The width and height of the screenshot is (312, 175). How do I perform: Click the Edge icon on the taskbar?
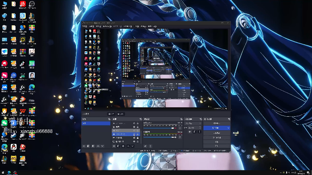pos(9,173)
